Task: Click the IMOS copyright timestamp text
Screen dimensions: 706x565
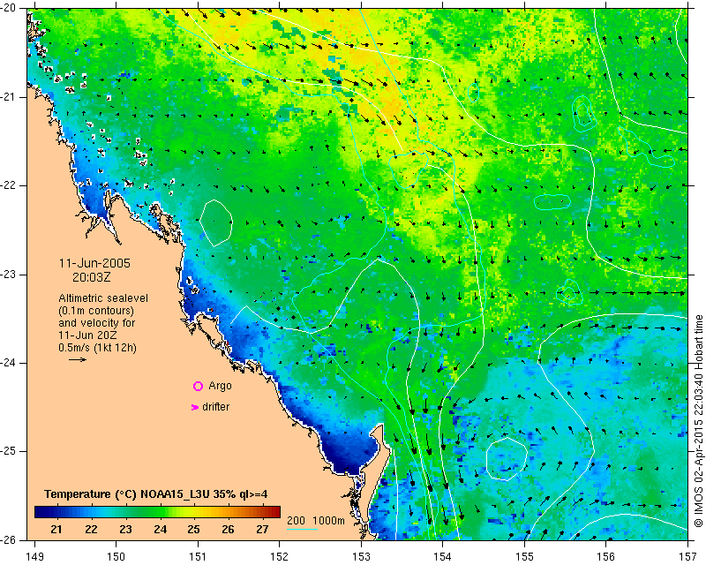Action: point(698,421)
